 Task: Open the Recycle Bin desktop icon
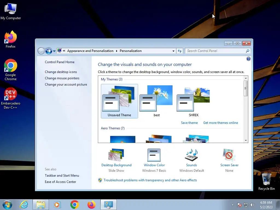click(266, 182)
